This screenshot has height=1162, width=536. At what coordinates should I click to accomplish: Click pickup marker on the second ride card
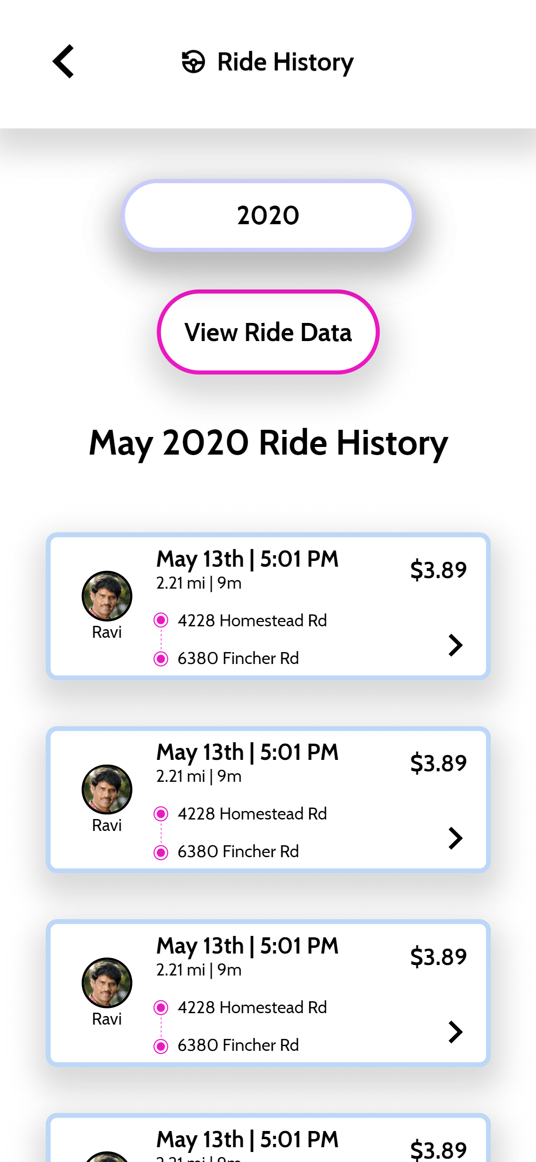(161, 814)
